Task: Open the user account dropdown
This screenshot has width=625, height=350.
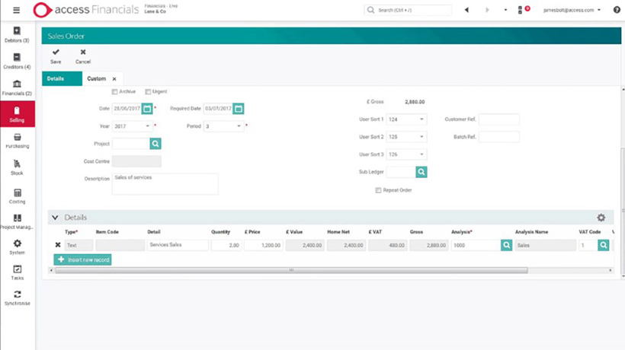Action: tap(572, 10)
